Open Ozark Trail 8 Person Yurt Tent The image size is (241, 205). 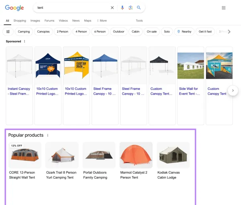click(61, 175)
